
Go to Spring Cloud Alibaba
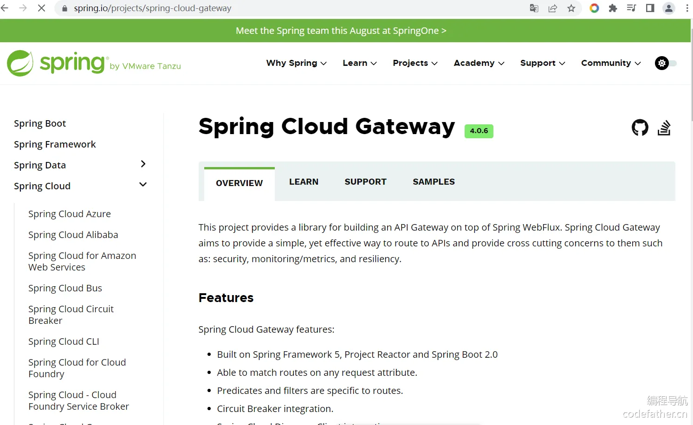click(x=73, y=235)
